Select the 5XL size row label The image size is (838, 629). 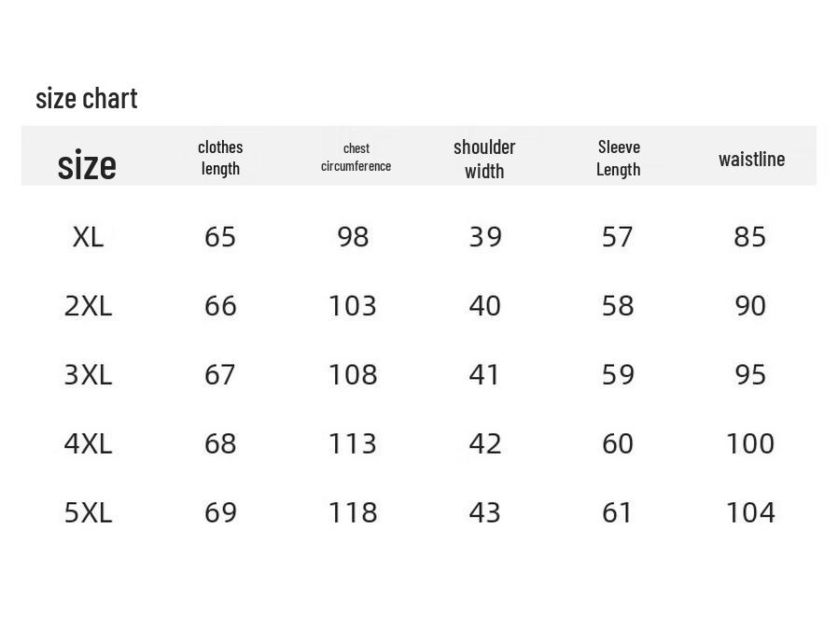coord(88,512)
